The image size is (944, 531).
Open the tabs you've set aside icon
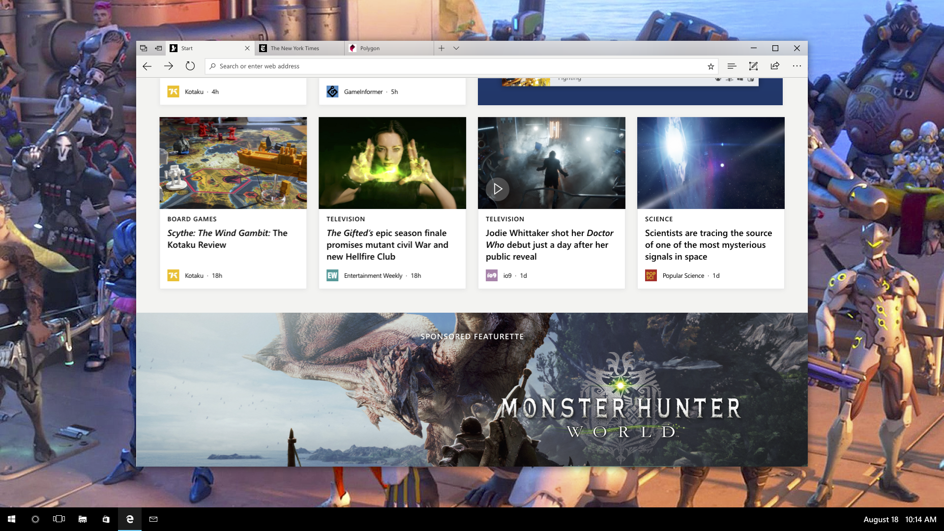[144, 48]
